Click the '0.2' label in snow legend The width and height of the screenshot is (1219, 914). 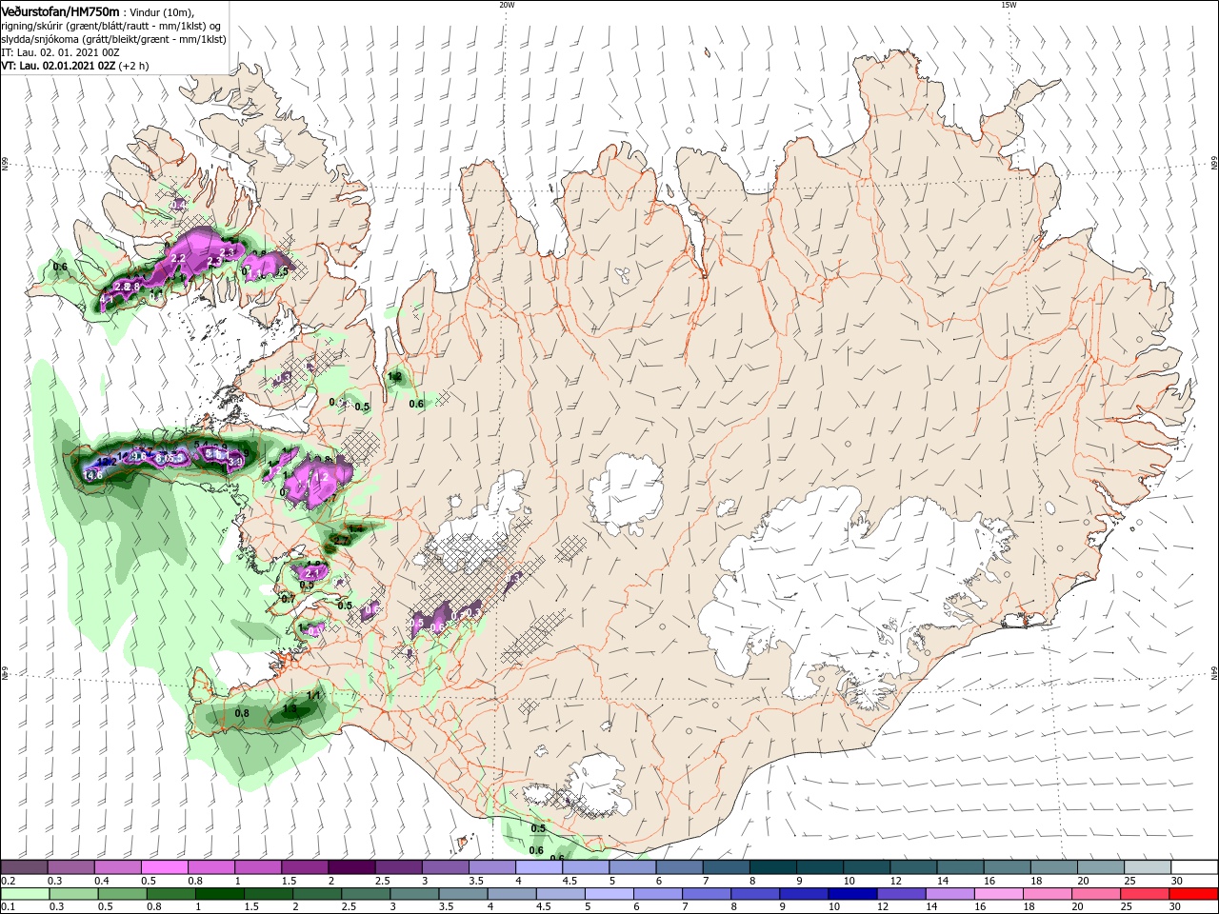point(9,881)
